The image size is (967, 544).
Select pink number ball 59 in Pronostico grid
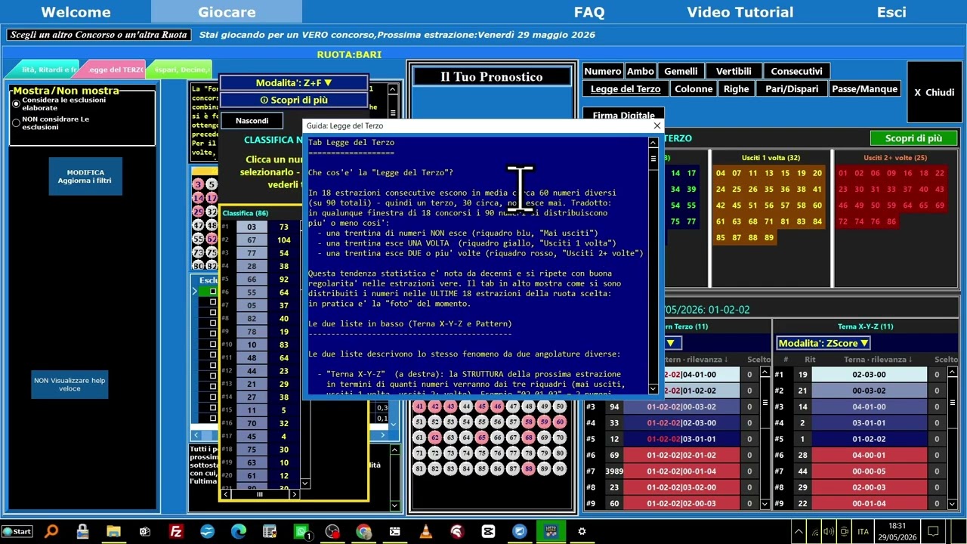[x=543, y=422]
